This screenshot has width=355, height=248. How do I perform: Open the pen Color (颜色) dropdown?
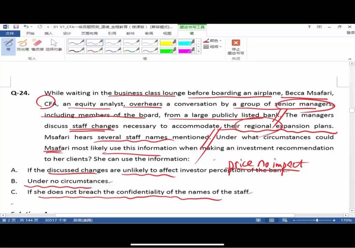pos(213,41)
